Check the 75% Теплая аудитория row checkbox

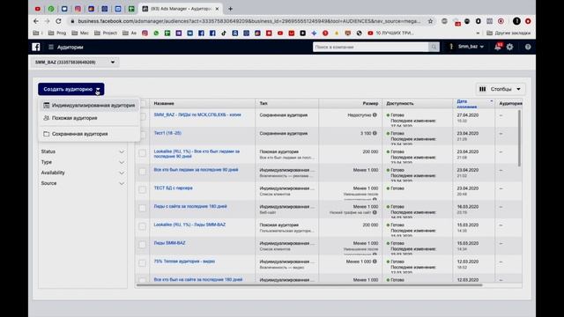143,263
